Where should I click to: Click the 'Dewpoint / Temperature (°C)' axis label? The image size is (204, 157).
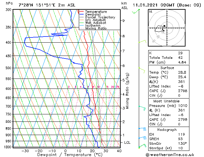click(x=70, y=155)
